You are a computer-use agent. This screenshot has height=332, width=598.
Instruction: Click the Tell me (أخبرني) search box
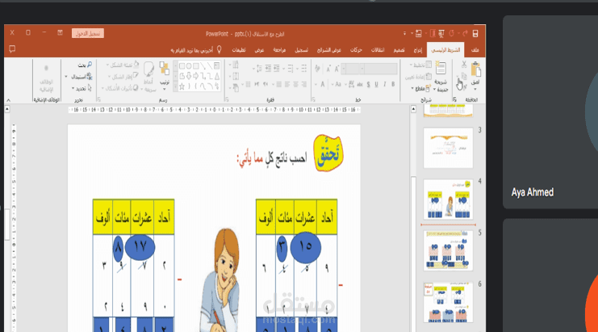click(x=196, y=50)
